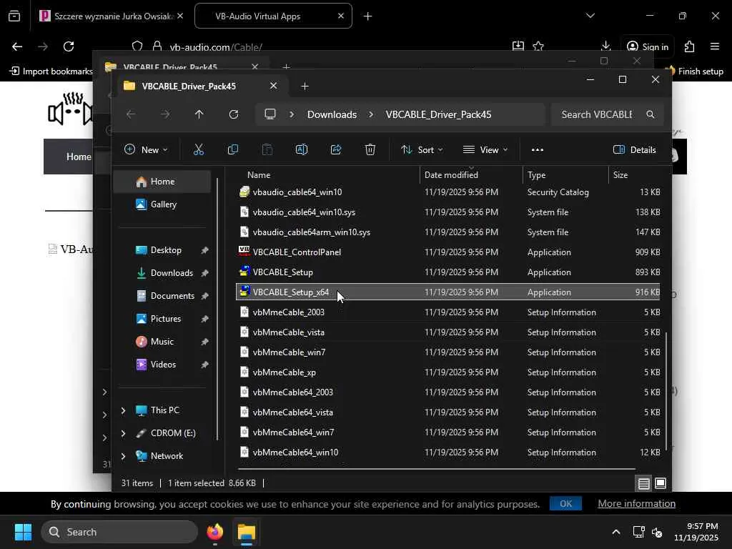
Task: Click chevron between Downloads and VBCABLE_Driver_Pack45
Action: coord(371,114)
